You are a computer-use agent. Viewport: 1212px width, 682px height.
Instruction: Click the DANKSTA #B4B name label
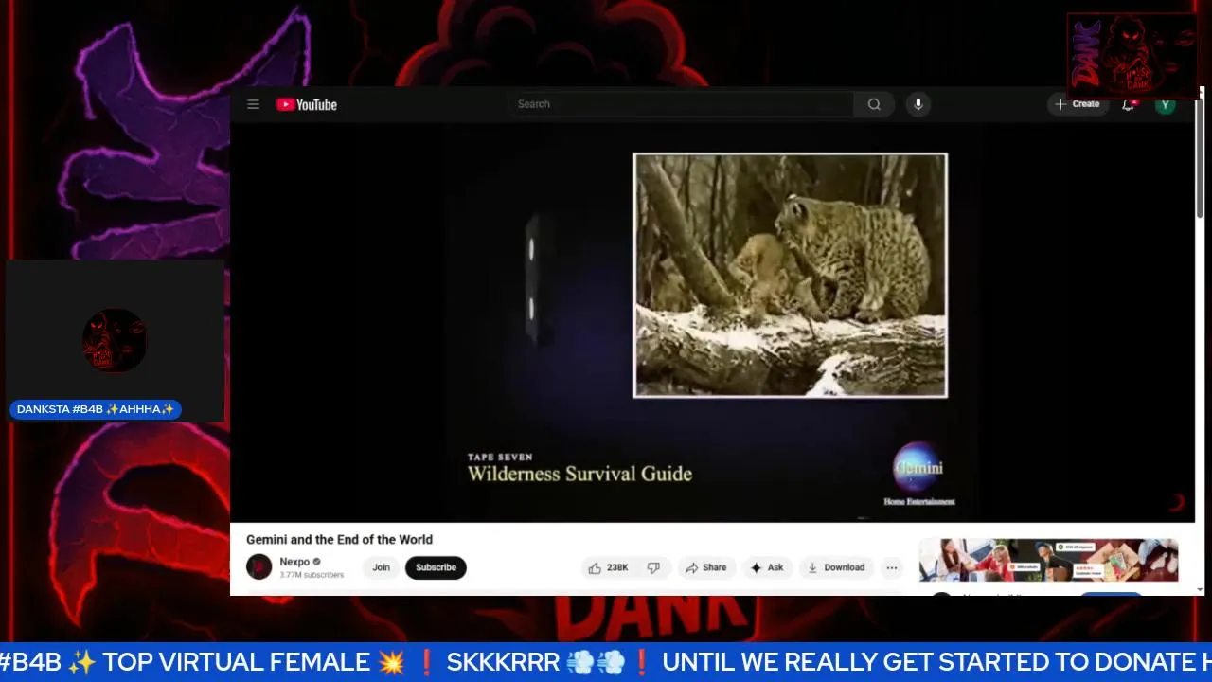(x=95, y=409)
